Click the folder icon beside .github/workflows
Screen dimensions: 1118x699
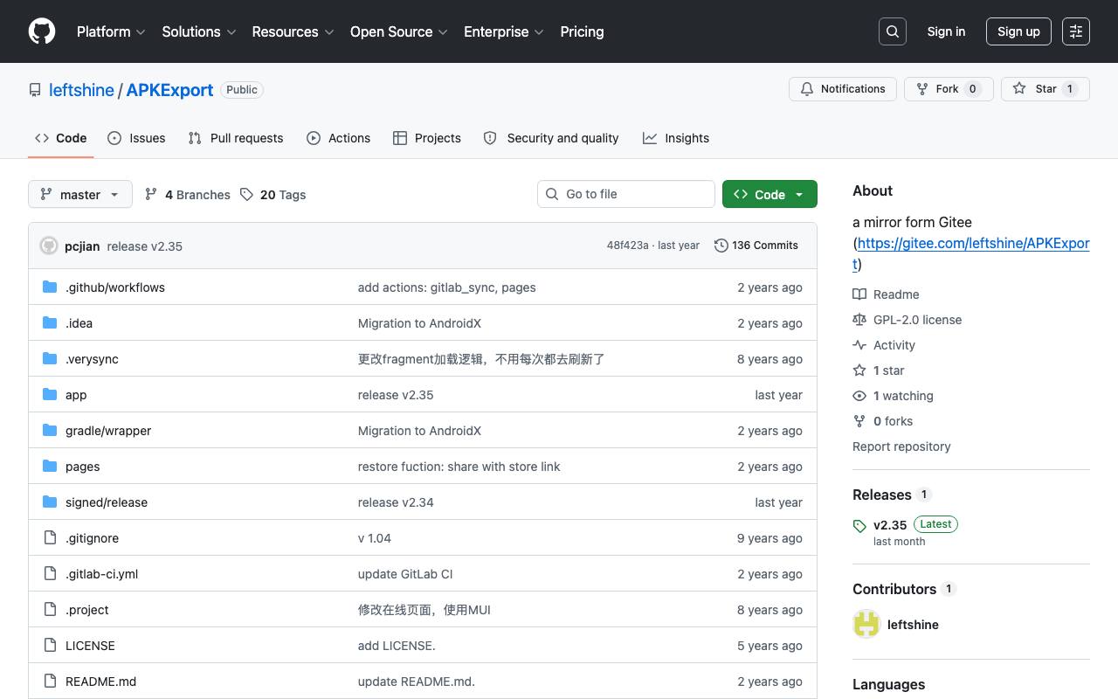tap(50, 287)
